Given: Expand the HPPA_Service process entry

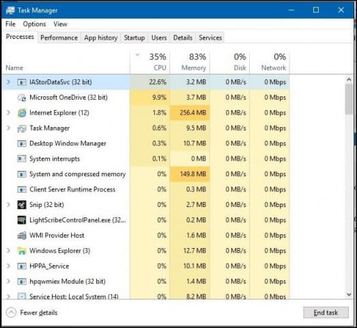Looking at the screenshot, I should click(x=8, y=266).
